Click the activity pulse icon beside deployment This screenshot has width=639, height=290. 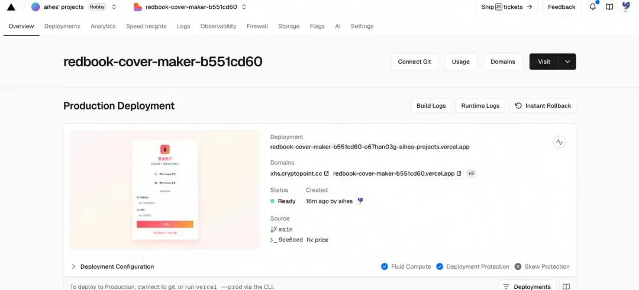point(559,143)
